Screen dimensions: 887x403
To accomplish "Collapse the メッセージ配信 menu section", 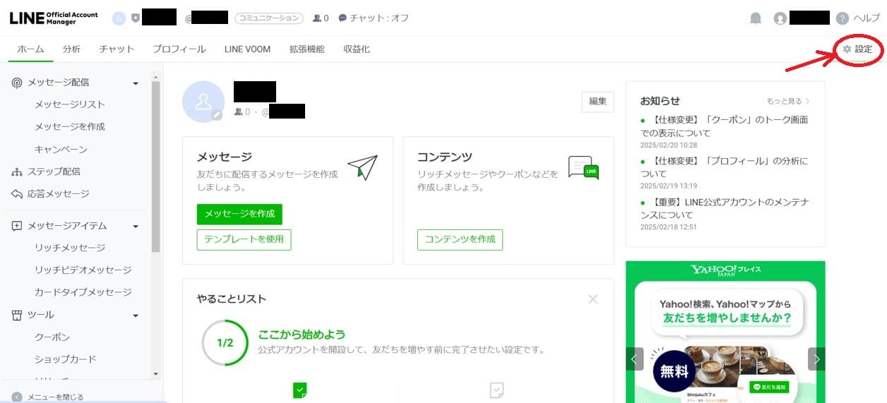I will 136,83.
